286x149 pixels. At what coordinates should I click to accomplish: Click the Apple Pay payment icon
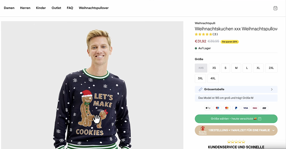[208, 108]
